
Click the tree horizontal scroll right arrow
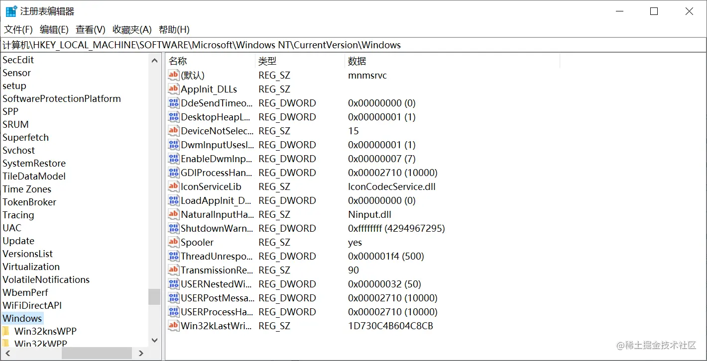[x=141, y=353]
